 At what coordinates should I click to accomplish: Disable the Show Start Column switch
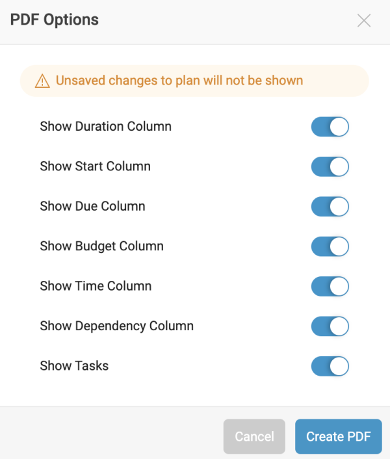330,166
